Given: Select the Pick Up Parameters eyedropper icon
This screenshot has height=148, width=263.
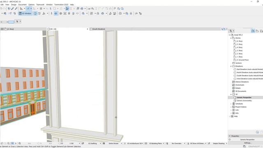Looking at the screenshot, I should [13, 9].
